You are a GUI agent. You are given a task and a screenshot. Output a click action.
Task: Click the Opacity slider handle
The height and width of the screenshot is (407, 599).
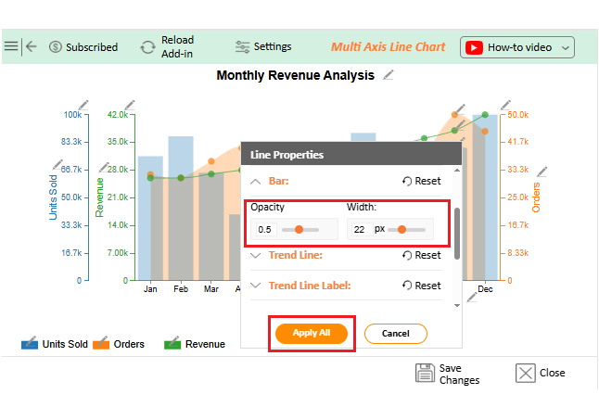pos(299,229)
